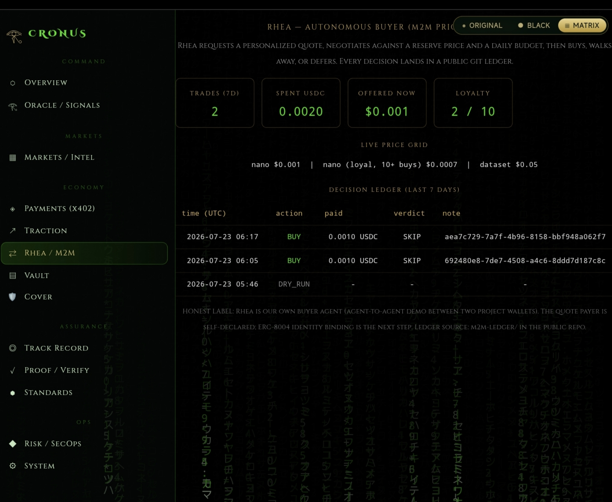Screen dimensions: 612x502
Task: Open the Overview page
Action: coord(84,83)
